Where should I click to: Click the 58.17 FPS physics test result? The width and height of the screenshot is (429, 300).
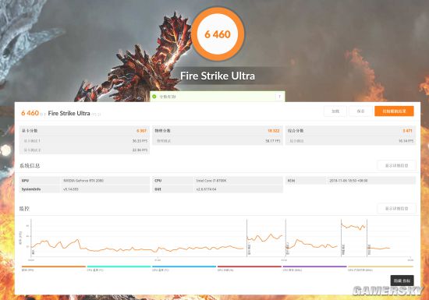[273, 141]
